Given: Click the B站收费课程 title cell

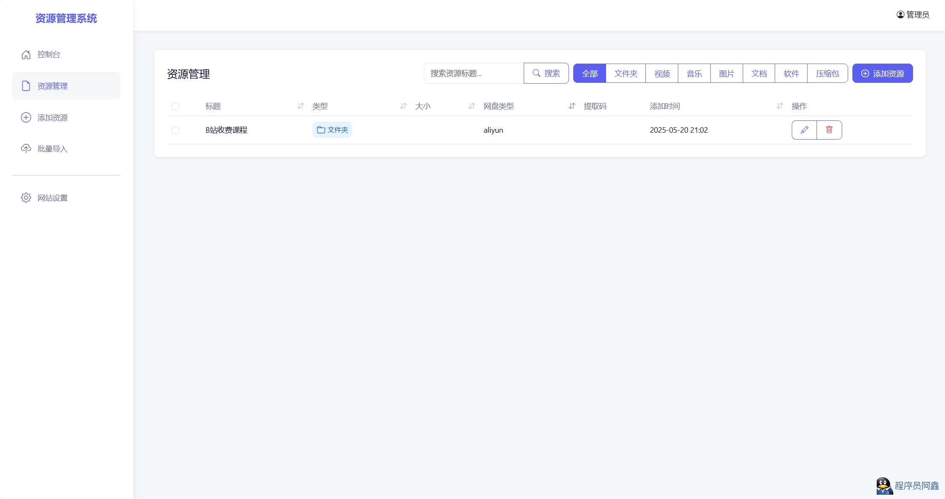Looking at the screenshot, I should tap(226, 130).
